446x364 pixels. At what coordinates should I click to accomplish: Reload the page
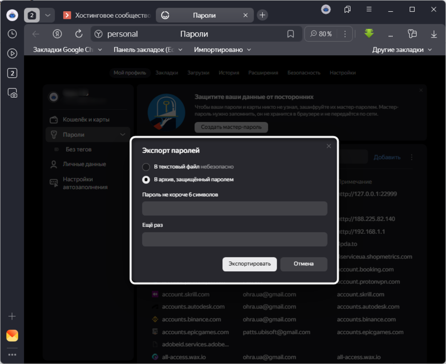point(79,34)
